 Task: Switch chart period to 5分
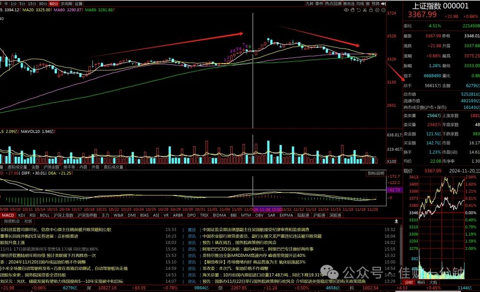[x=22, y=4]
